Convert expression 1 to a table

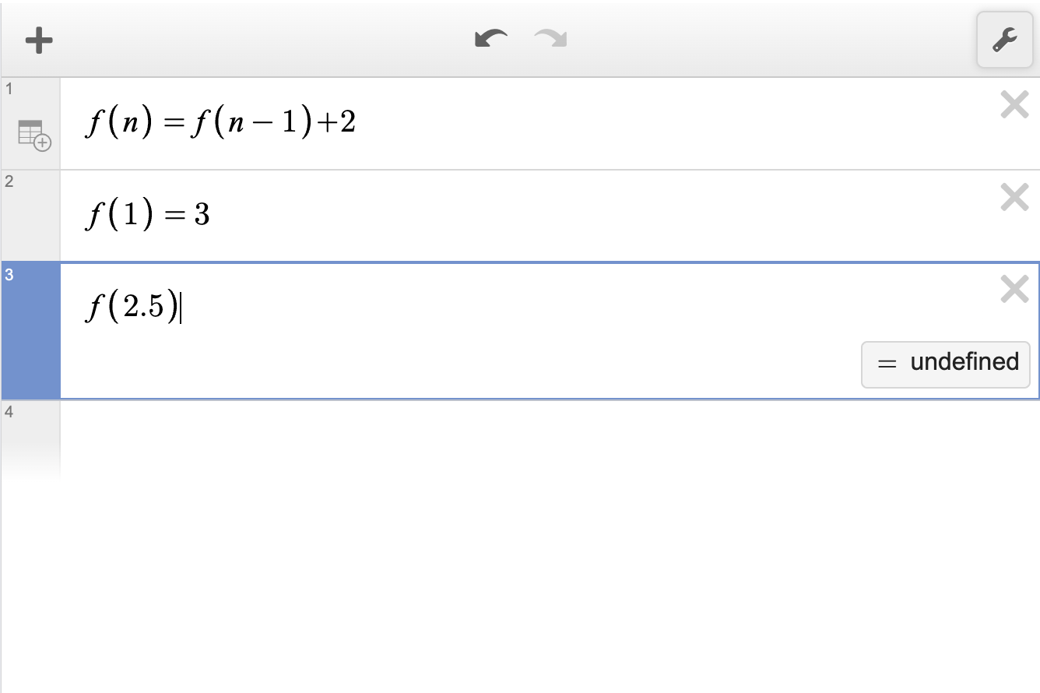34,135
